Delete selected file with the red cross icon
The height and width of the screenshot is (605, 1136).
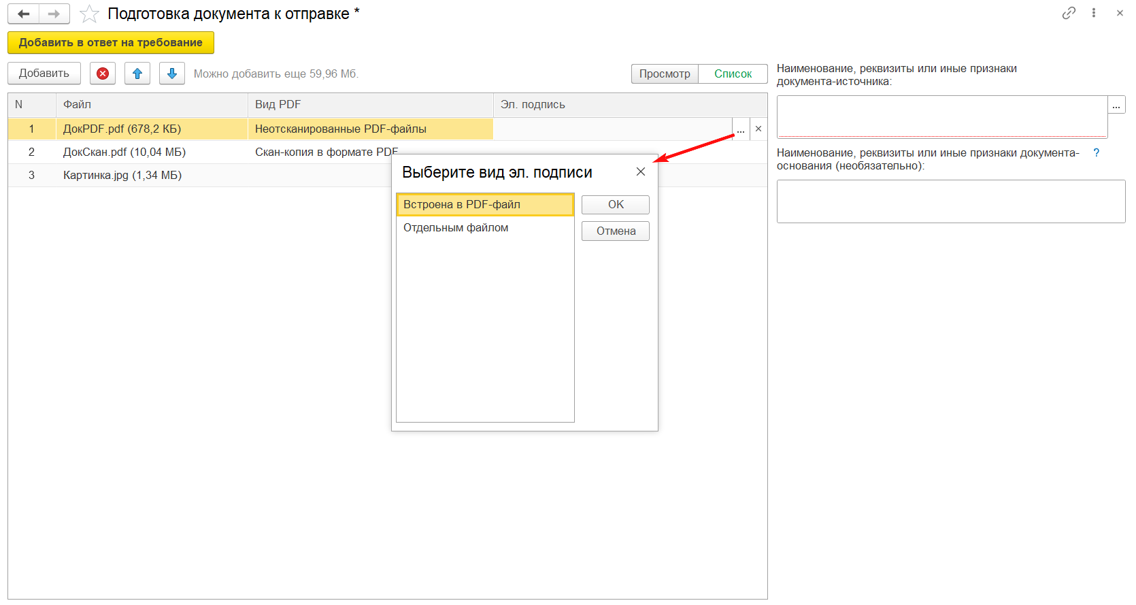tap(103, 73)
